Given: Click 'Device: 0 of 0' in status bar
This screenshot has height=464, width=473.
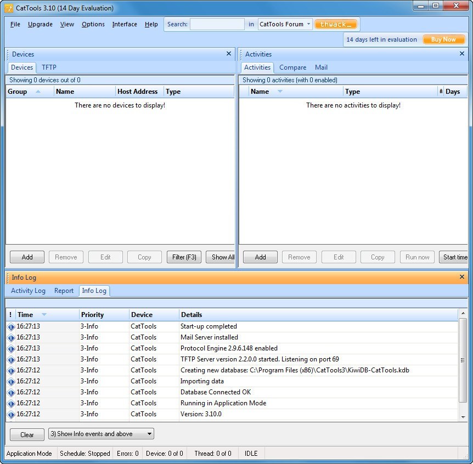Looking at the screenshot, I should click(165, 454).
